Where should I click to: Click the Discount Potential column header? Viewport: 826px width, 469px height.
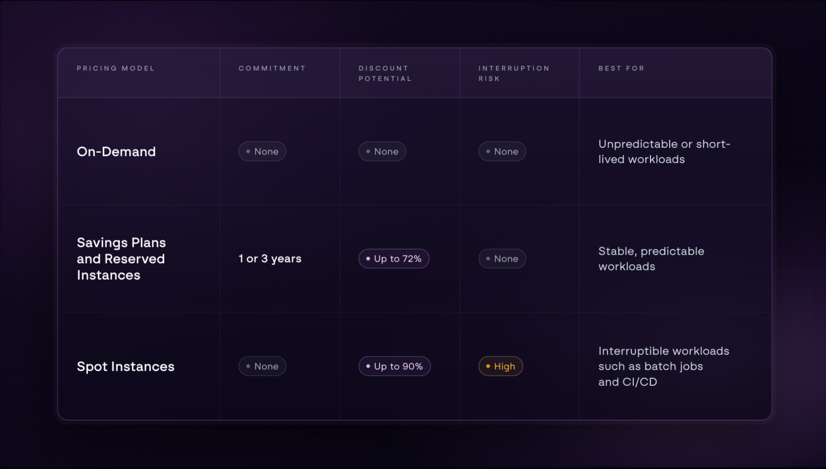(385, 73)
